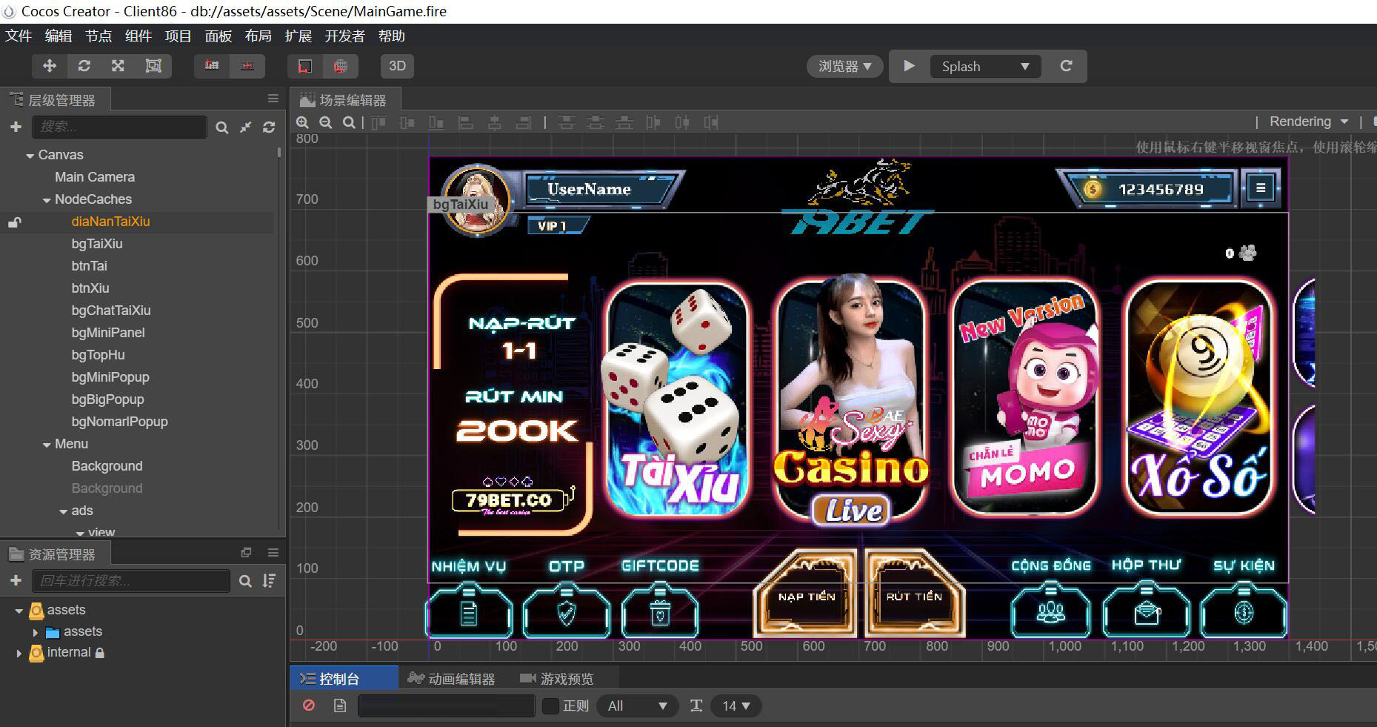Open the browser preview platform dropdown
The image size is (1377, 727).
(x=844, y=66)
